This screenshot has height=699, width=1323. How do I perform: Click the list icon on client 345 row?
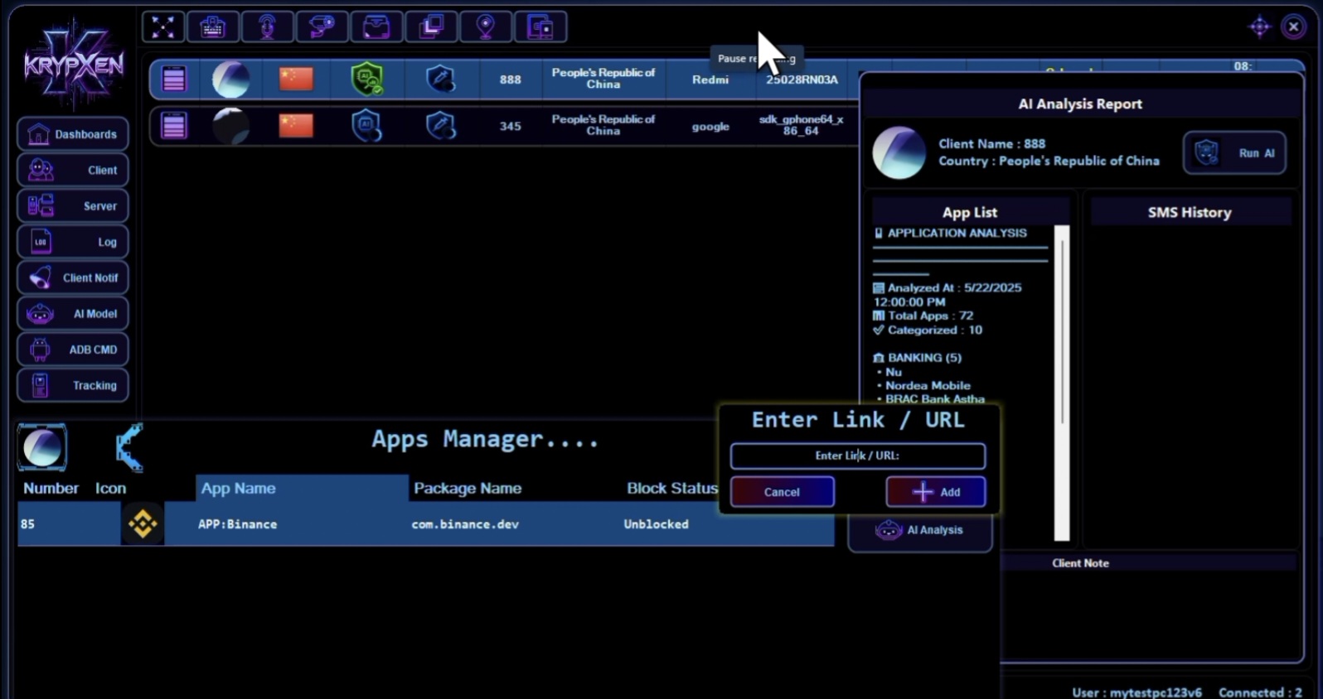click(174, 126)
